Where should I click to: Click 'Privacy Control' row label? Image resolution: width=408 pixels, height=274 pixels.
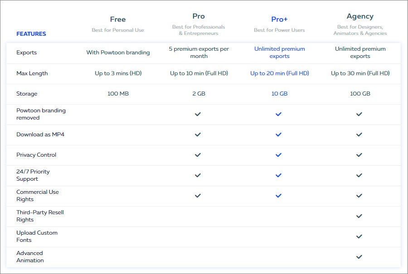(x=36, y=155)
